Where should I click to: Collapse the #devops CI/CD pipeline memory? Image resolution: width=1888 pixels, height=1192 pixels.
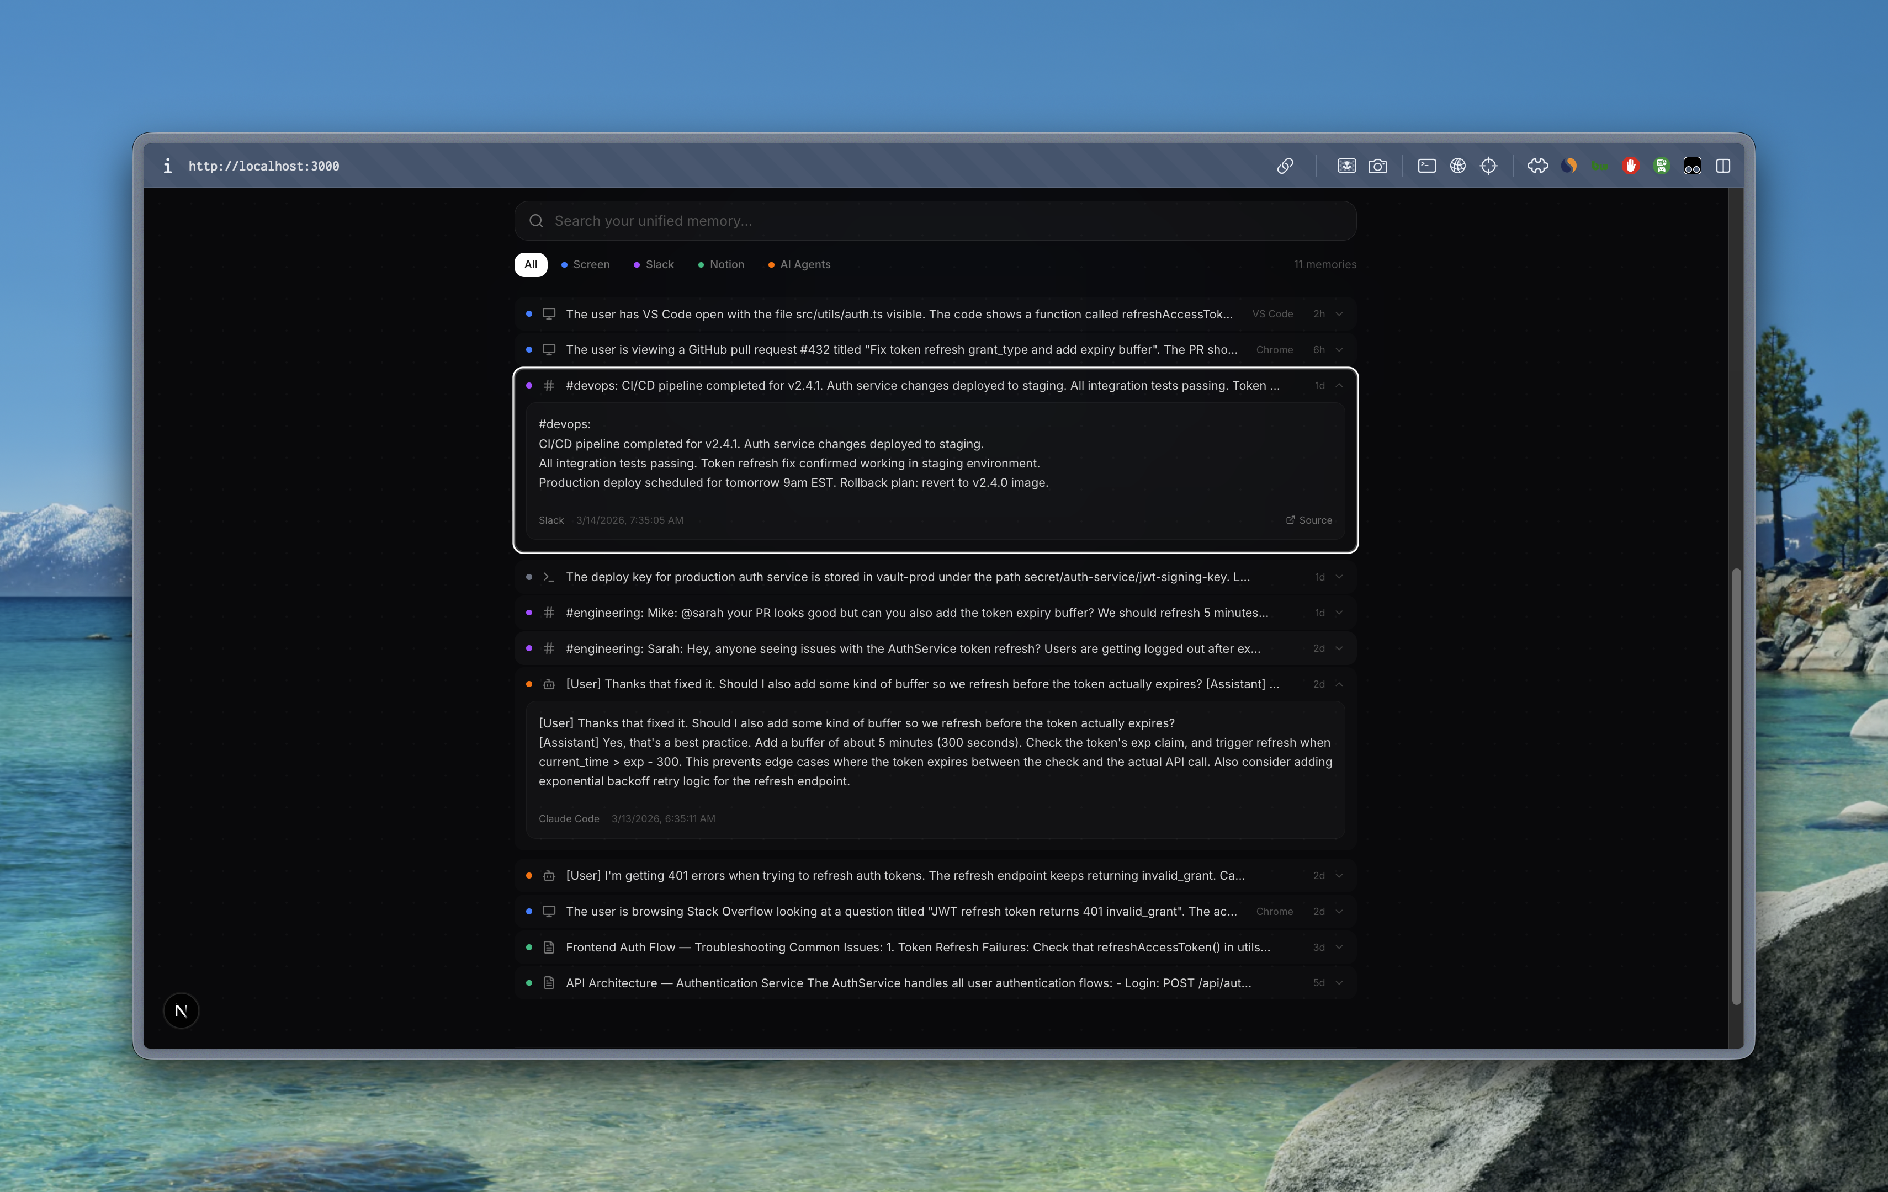(1338, 386)
